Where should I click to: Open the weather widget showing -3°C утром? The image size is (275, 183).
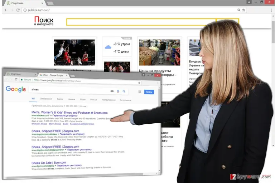click(117, 47)
